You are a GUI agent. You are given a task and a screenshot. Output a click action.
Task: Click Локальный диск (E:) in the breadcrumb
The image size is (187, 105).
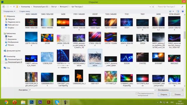click(x=41, y=7)
